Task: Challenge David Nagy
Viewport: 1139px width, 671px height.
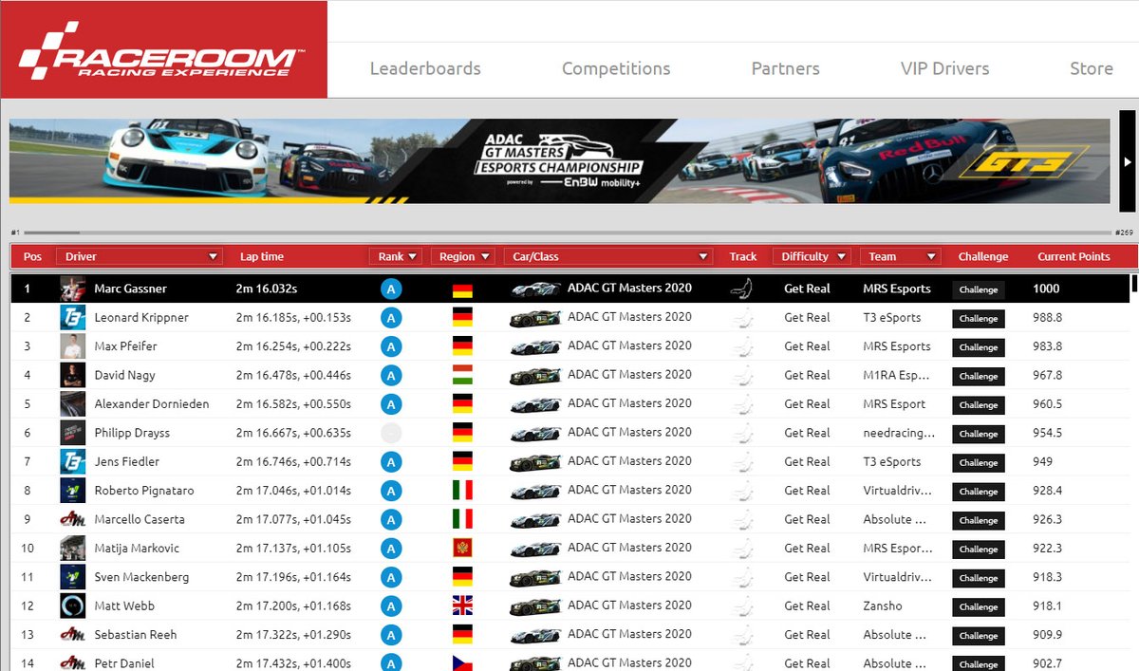Action: [979, 376]
